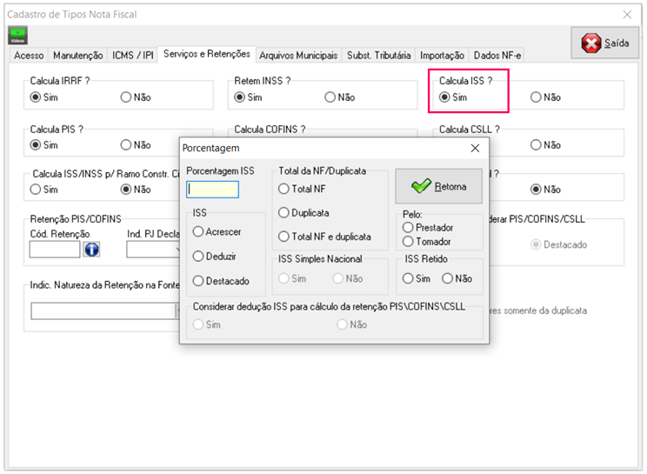647x474 pixels.
Task: Select the Acrescer ISS option
Action: pyautogui.click(x=199, y=231)
